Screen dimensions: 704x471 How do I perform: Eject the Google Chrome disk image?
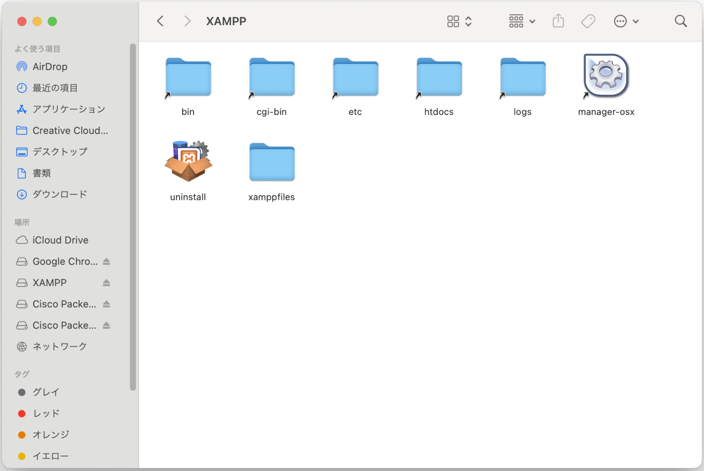click(x=106, y=261)
